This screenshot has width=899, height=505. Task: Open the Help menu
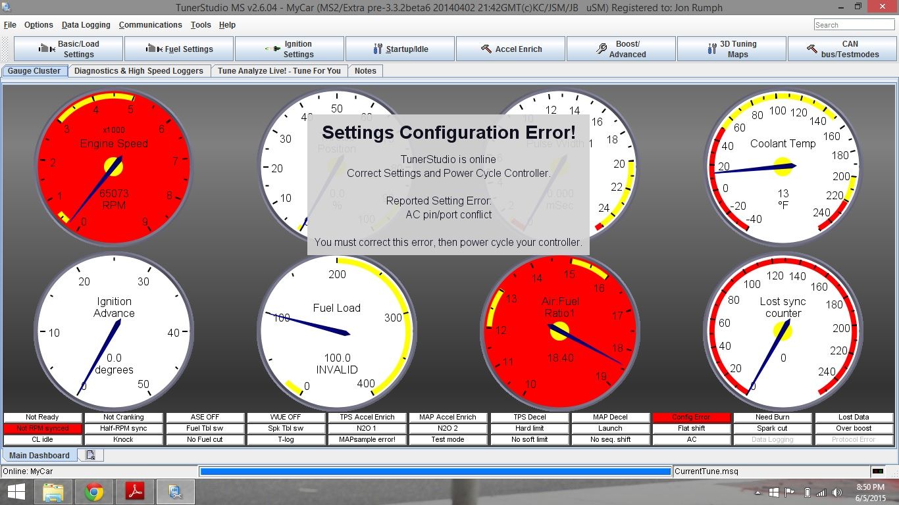point(227,25)
